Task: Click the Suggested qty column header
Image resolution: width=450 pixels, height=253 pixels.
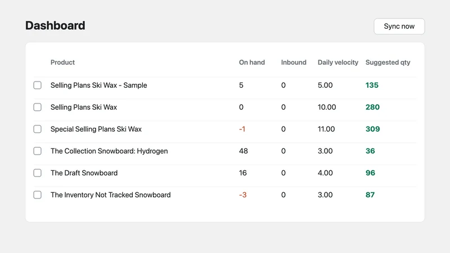Action: [388, 62]
